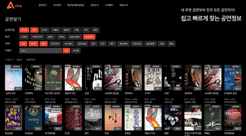Open the 고객센터 menu
The image size is (246, 136).
109,5
